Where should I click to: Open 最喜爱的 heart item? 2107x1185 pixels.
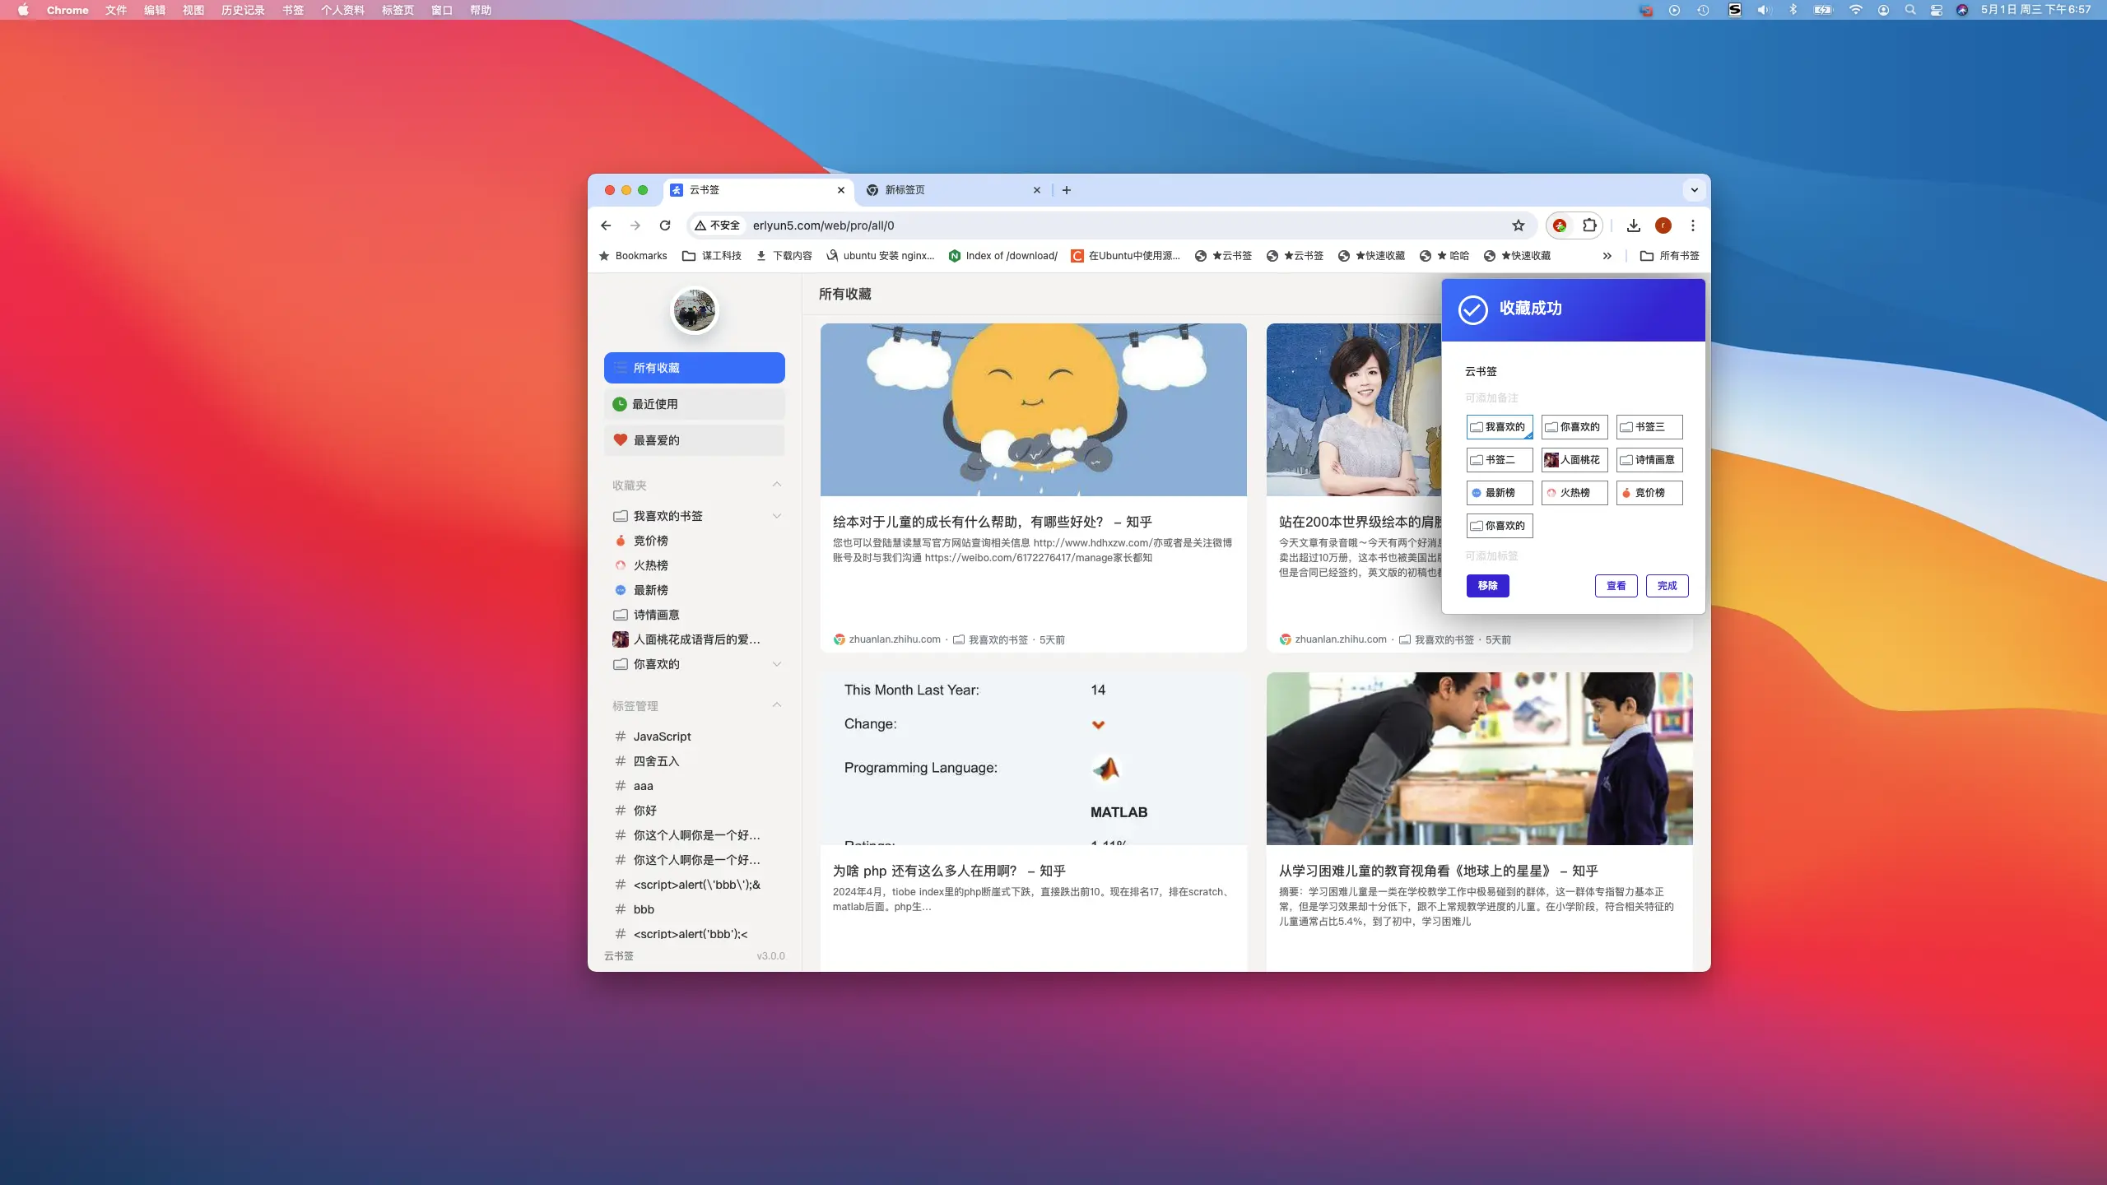pyautogui.click(x=695, y=440)
